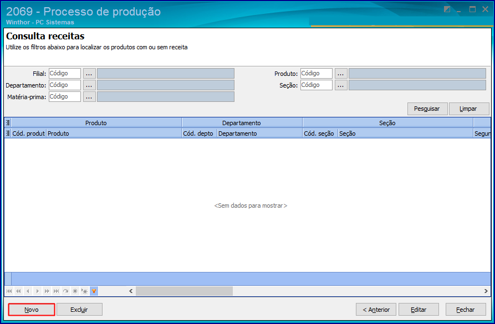Screen dimensions: 495x324
Task: Click the Editar button
Action: coord(419,310)
